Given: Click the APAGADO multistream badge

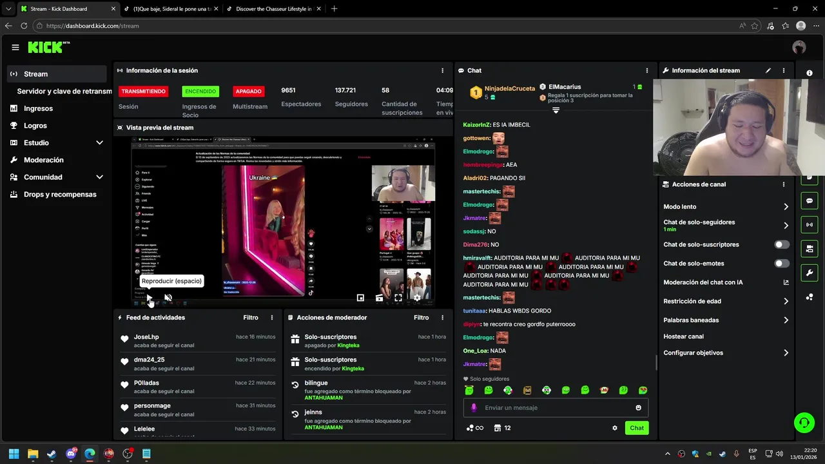Looking at the screenshot, I should pyautogui.click(x=249, y=92).
